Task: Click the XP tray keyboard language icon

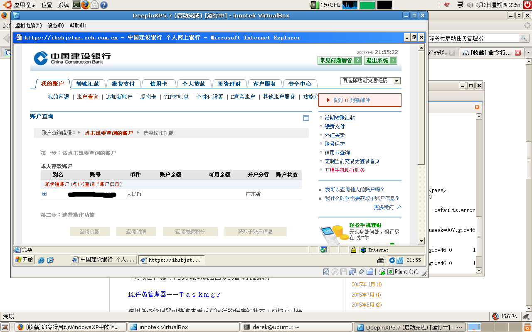Action: pos(380,260)
